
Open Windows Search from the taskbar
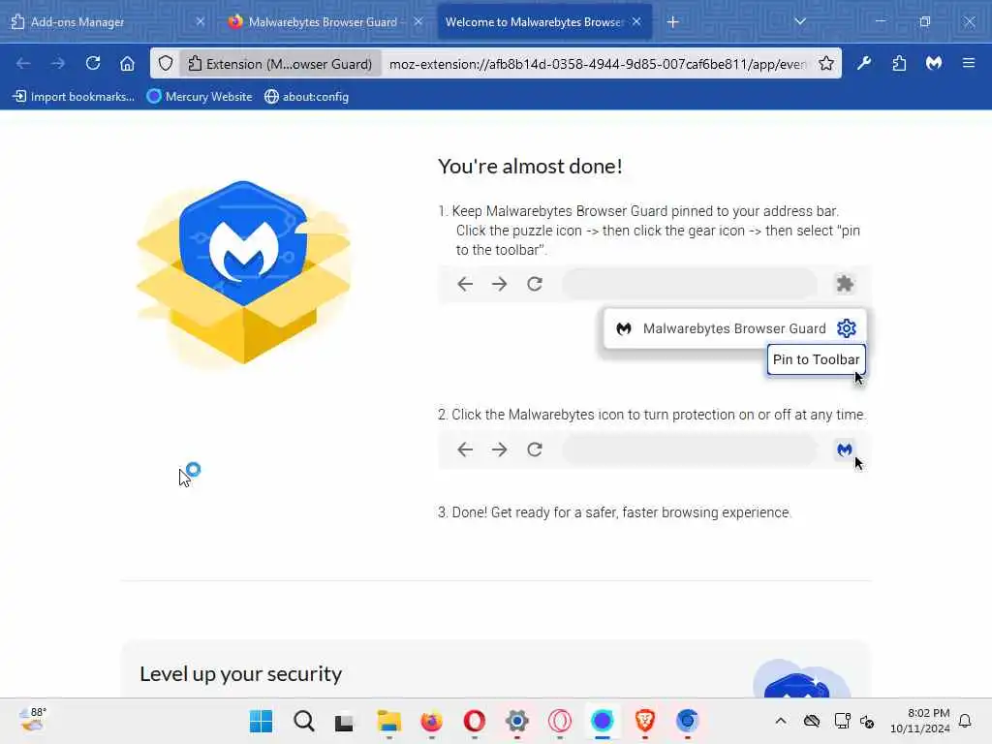303,721
